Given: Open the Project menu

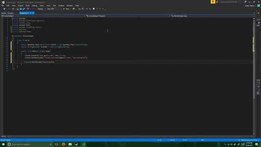Looking at the screenshot, I should pyautogui.click(x=20, y=6).
